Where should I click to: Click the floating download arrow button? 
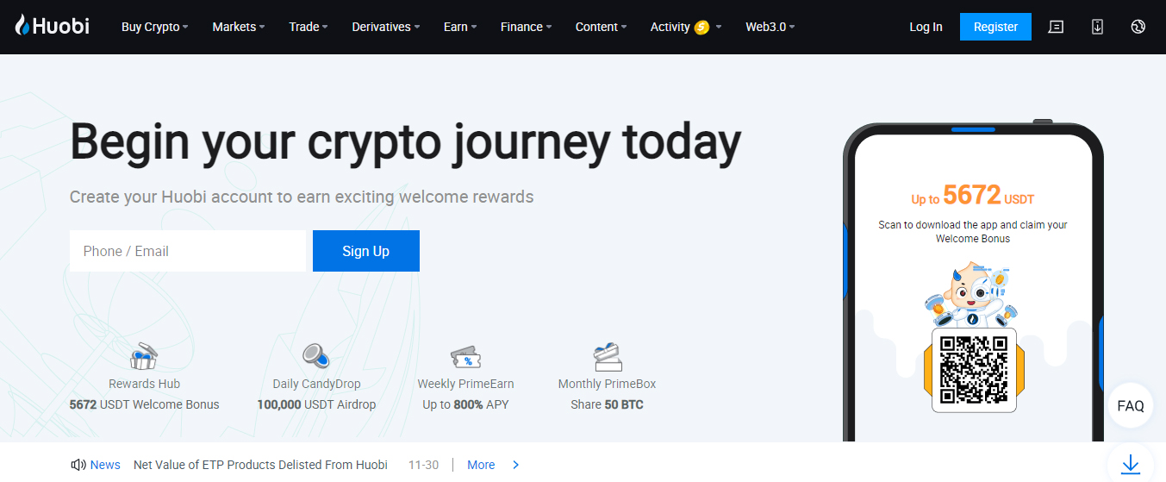[x=1131, y=465]
